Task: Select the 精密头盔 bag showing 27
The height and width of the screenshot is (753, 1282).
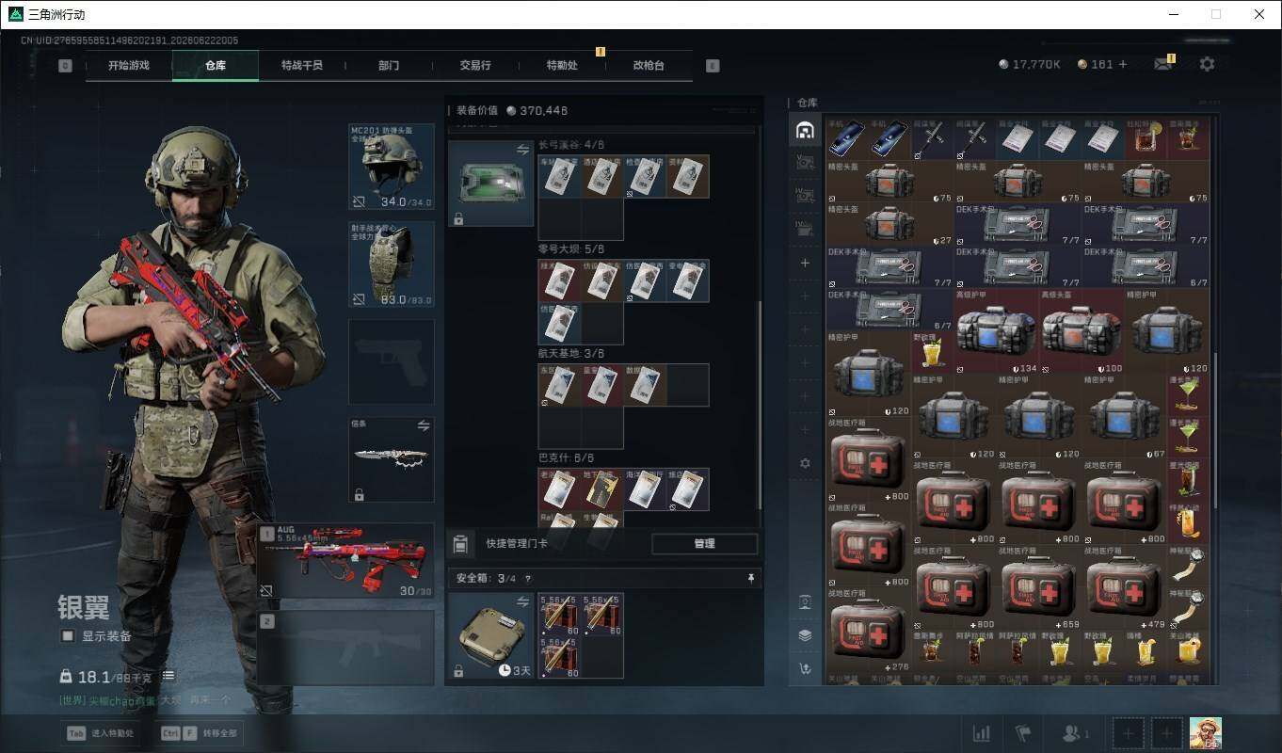Action: pos(889,225)
